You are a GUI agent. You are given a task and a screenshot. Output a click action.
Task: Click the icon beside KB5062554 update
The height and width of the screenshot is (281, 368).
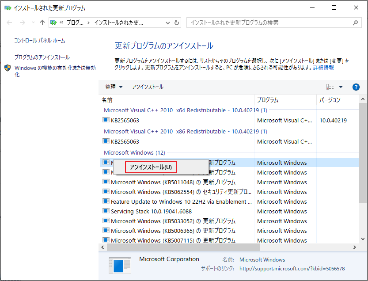pos(106,191)
